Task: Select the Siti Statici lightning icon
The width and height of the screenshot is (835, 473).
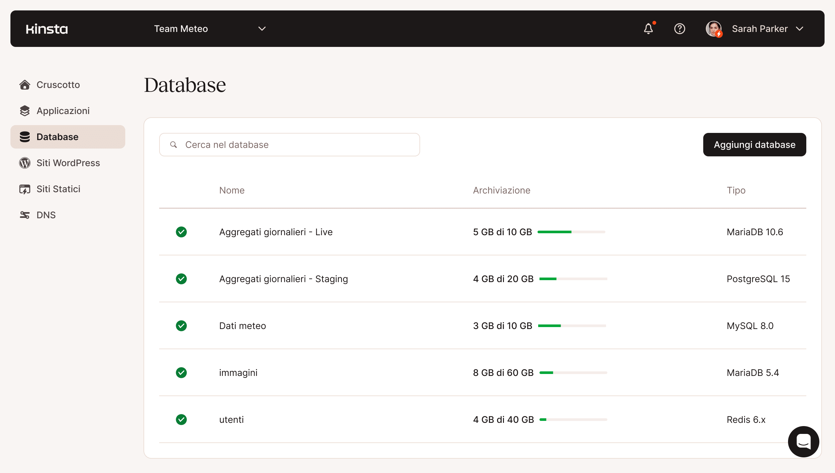Action: [25, 189]
